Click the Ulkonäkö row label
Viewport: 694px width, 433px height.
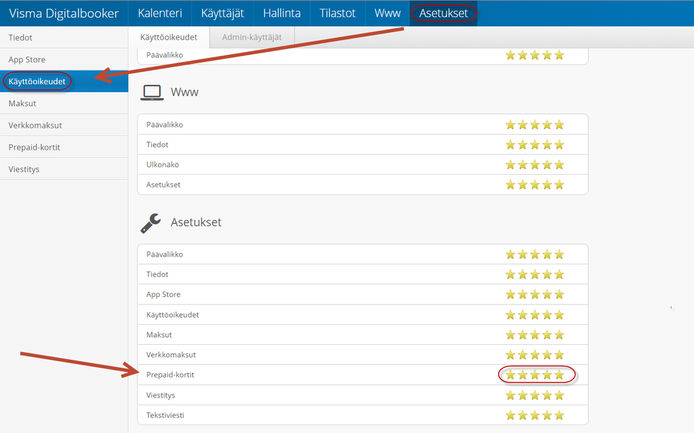[x=163, y=164]
